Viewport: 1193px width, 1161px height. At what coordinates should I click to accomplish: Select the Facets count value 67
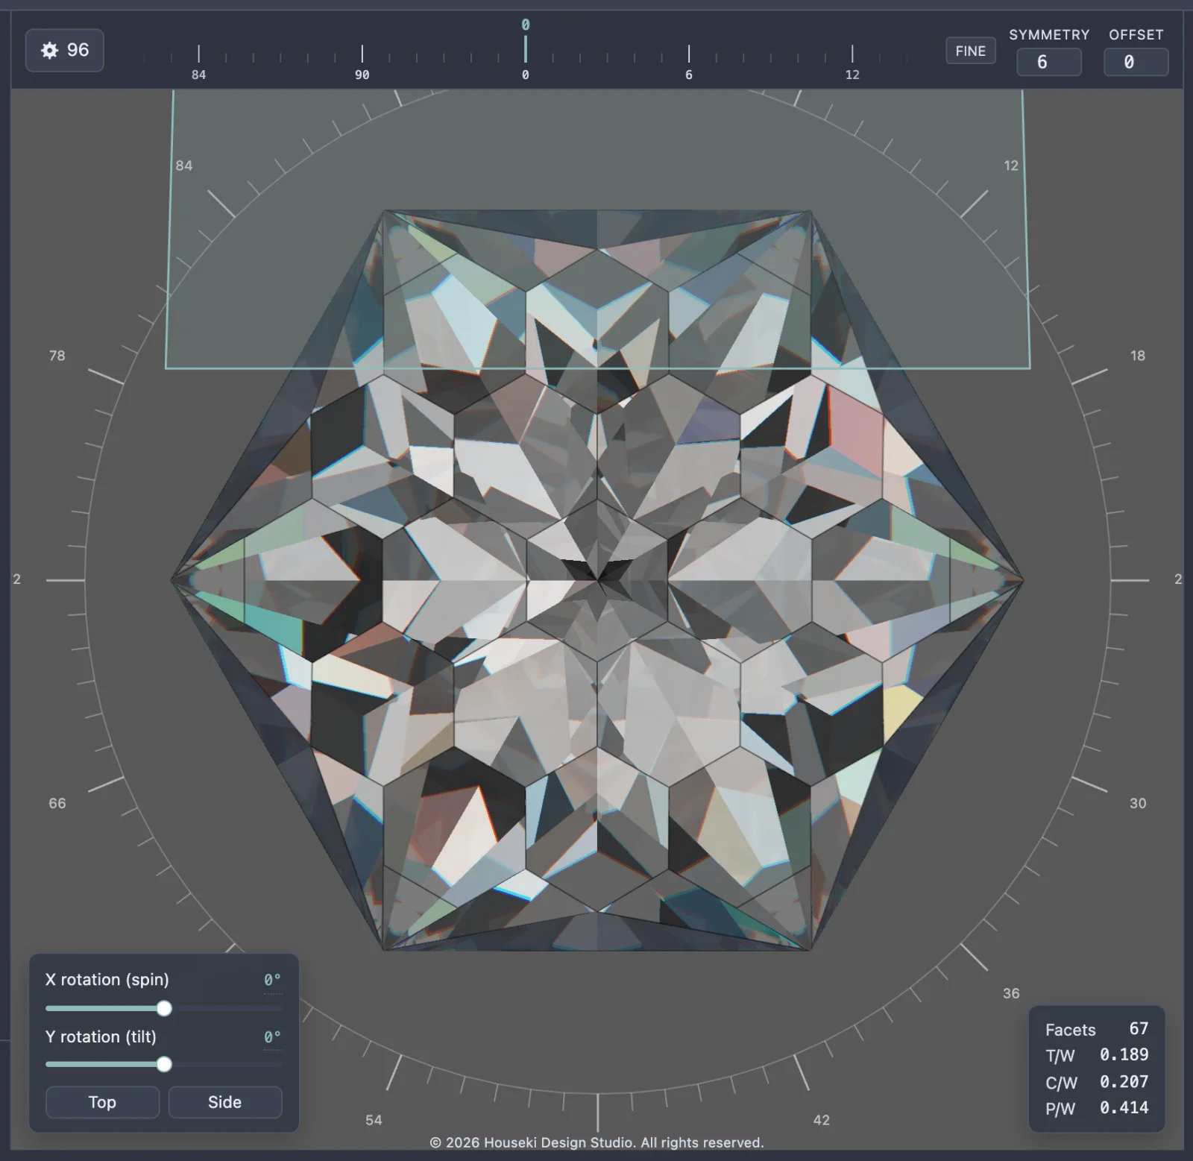pos(1139,1029)
